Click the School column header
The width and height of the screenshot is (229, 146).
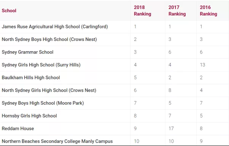coord(9,11)
